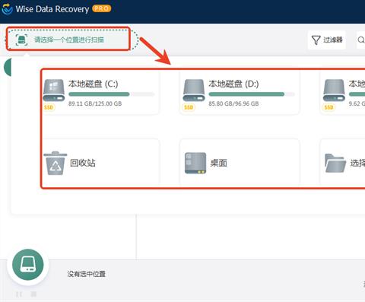Click the stop scan control

point(33,294)
